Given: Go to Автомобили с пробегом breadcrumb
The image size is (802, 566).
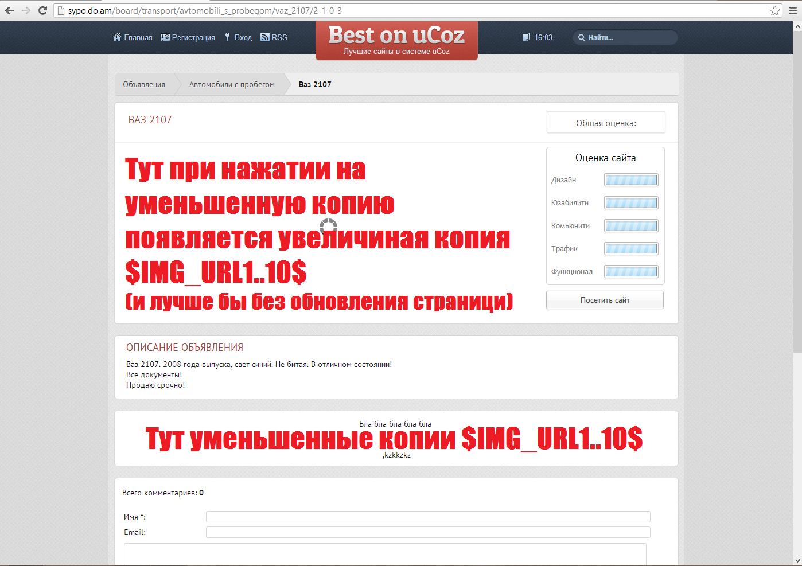Looking at the screenshot, I should click(x=232, y=84).
